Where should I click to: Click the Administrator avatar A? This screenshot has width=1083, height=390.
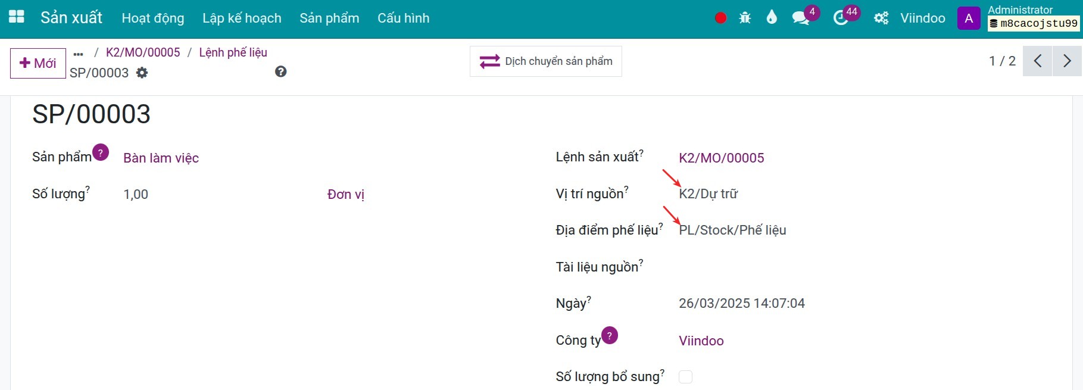[969, 18]
